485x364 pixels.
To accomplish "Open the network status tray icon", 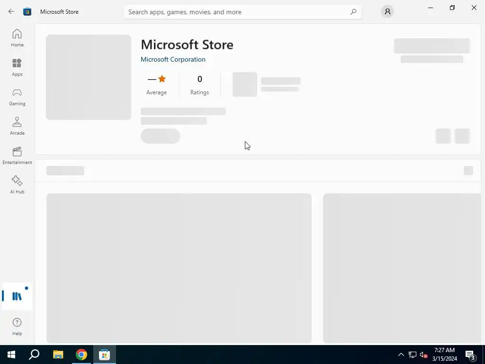I will (413, 355).
